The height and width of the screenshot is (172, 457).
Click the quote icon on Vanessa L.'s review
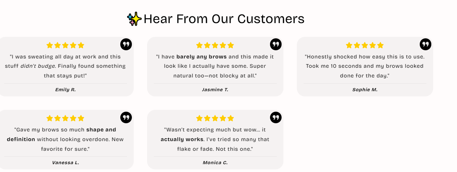tap(126, 117)
